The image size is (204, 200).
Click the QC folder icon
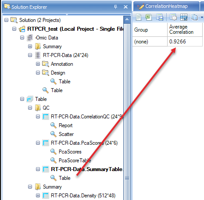pos(38,108)
